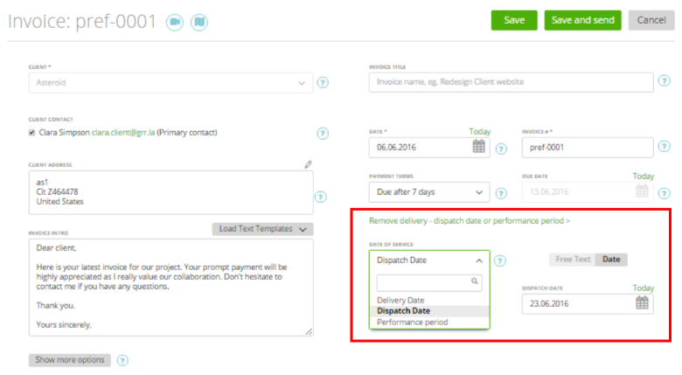682x375 pixels.
Task: Click the video tutorial icon beside invoice title
Action: [x=174, y=22]
